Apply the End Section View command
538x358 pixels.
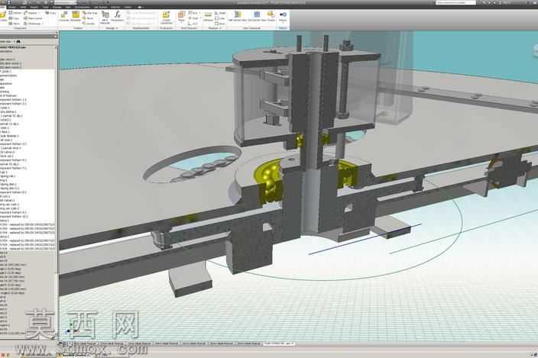point(257,16)
